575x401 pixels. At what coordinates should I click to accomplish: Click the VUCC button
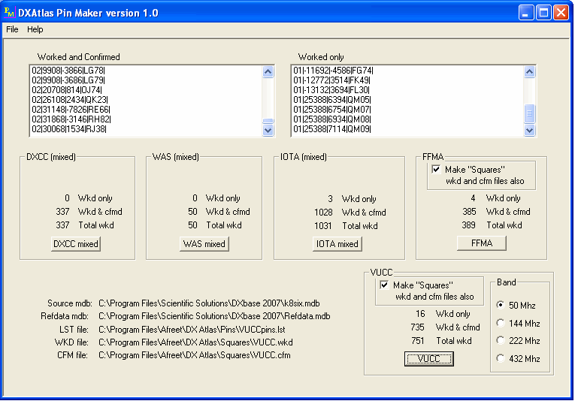[429, 359]
